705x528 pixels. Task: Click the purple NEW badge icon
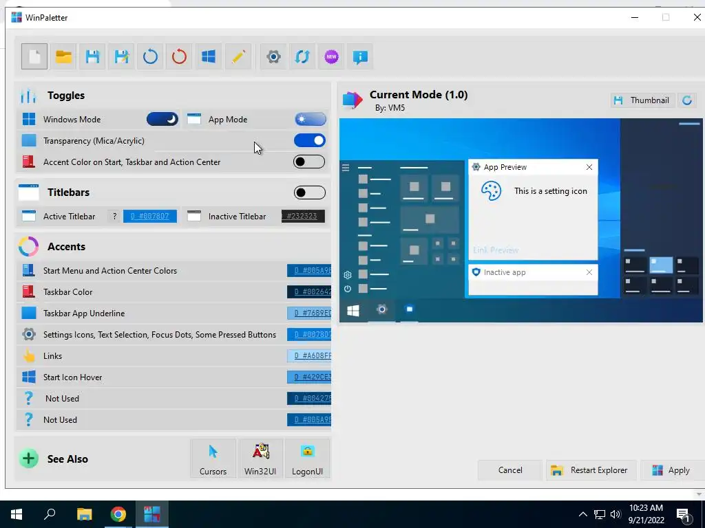331,56
